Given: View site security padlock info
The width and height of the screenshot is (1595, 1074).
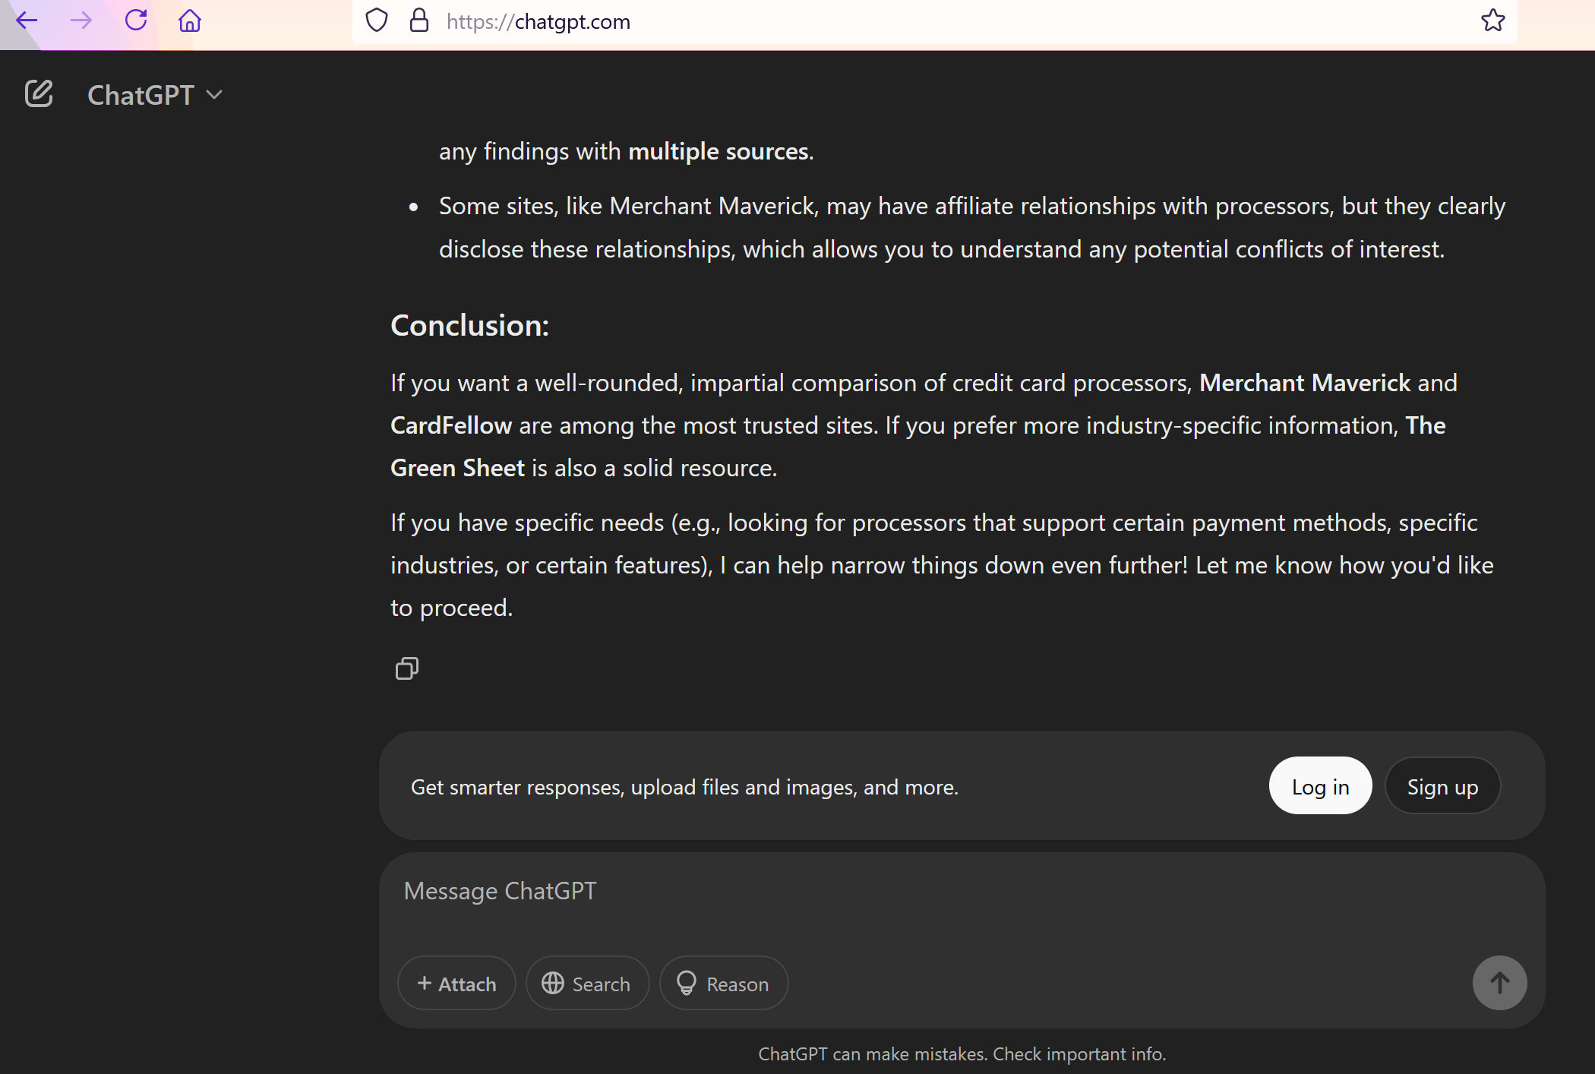Looking at the screenshot, I should (419, 21).
